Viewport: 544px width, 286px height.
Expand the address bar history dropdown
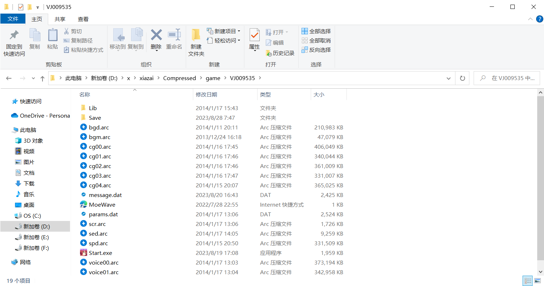449,78
